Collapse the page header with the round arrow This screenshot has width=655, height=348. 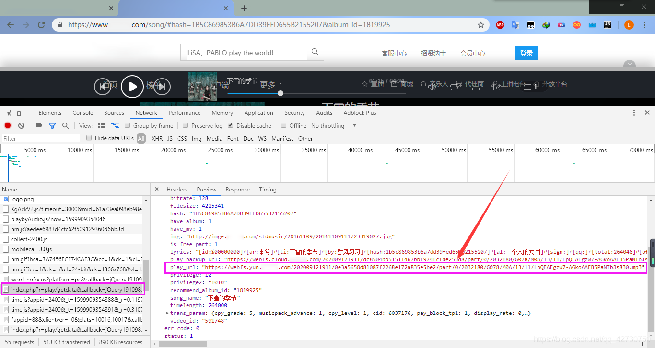click(x=629, y=65)
